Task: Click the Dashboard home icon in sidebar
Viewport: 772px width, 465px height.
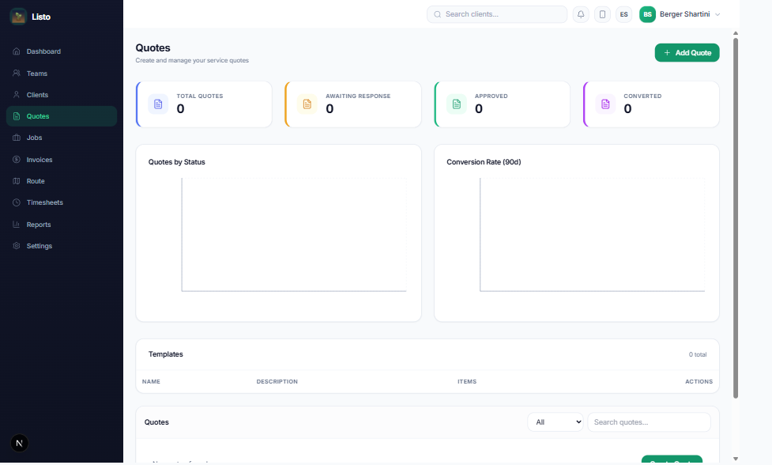Action: coord(17,51)
